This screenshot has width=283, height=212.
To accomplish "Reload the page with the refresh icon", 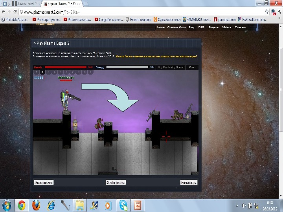I will pyautogui.click(x=15, y=12).
